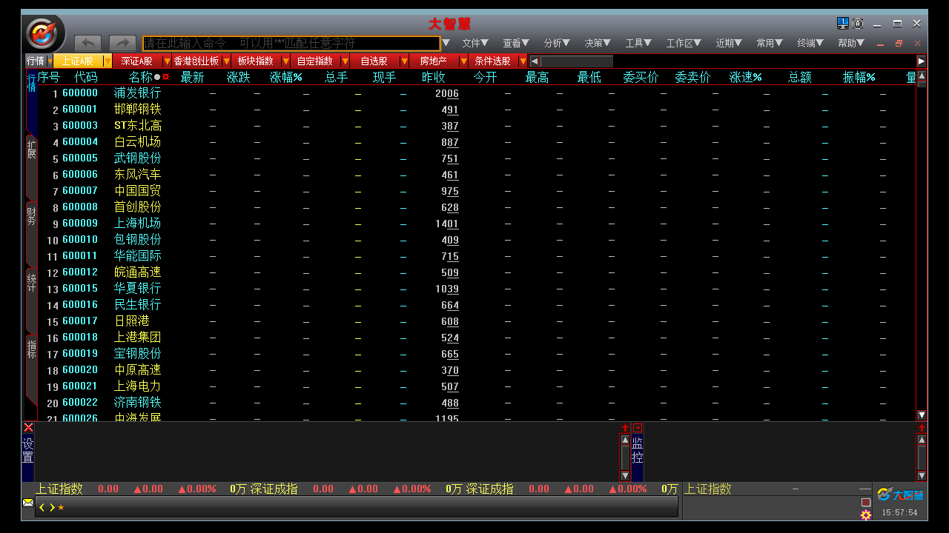Click the red inner minimize icon
This screenshot has height=533, width=949.
click(x=881, y=44)
